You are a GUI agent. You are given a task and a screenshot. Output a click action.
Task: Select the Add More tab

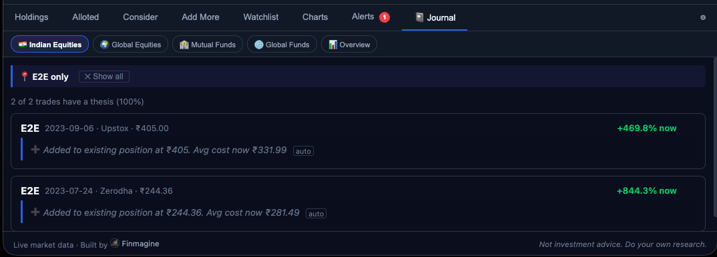[x=200, y=17]
